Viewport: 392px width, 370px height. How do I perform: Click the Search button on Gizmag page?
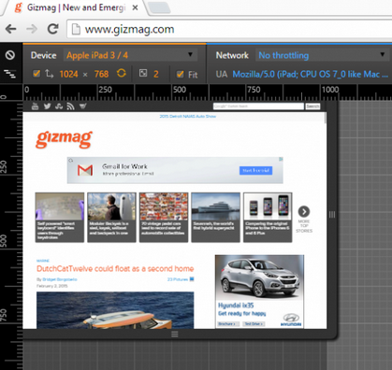[312, 107]
